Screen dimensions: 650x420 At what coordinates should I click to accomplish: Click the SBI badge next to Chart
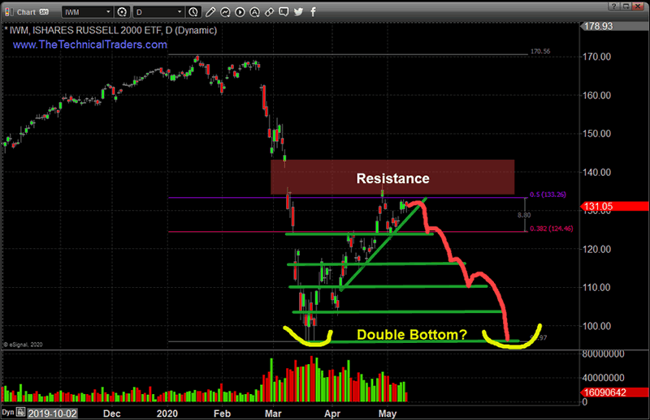click(44, 12)
